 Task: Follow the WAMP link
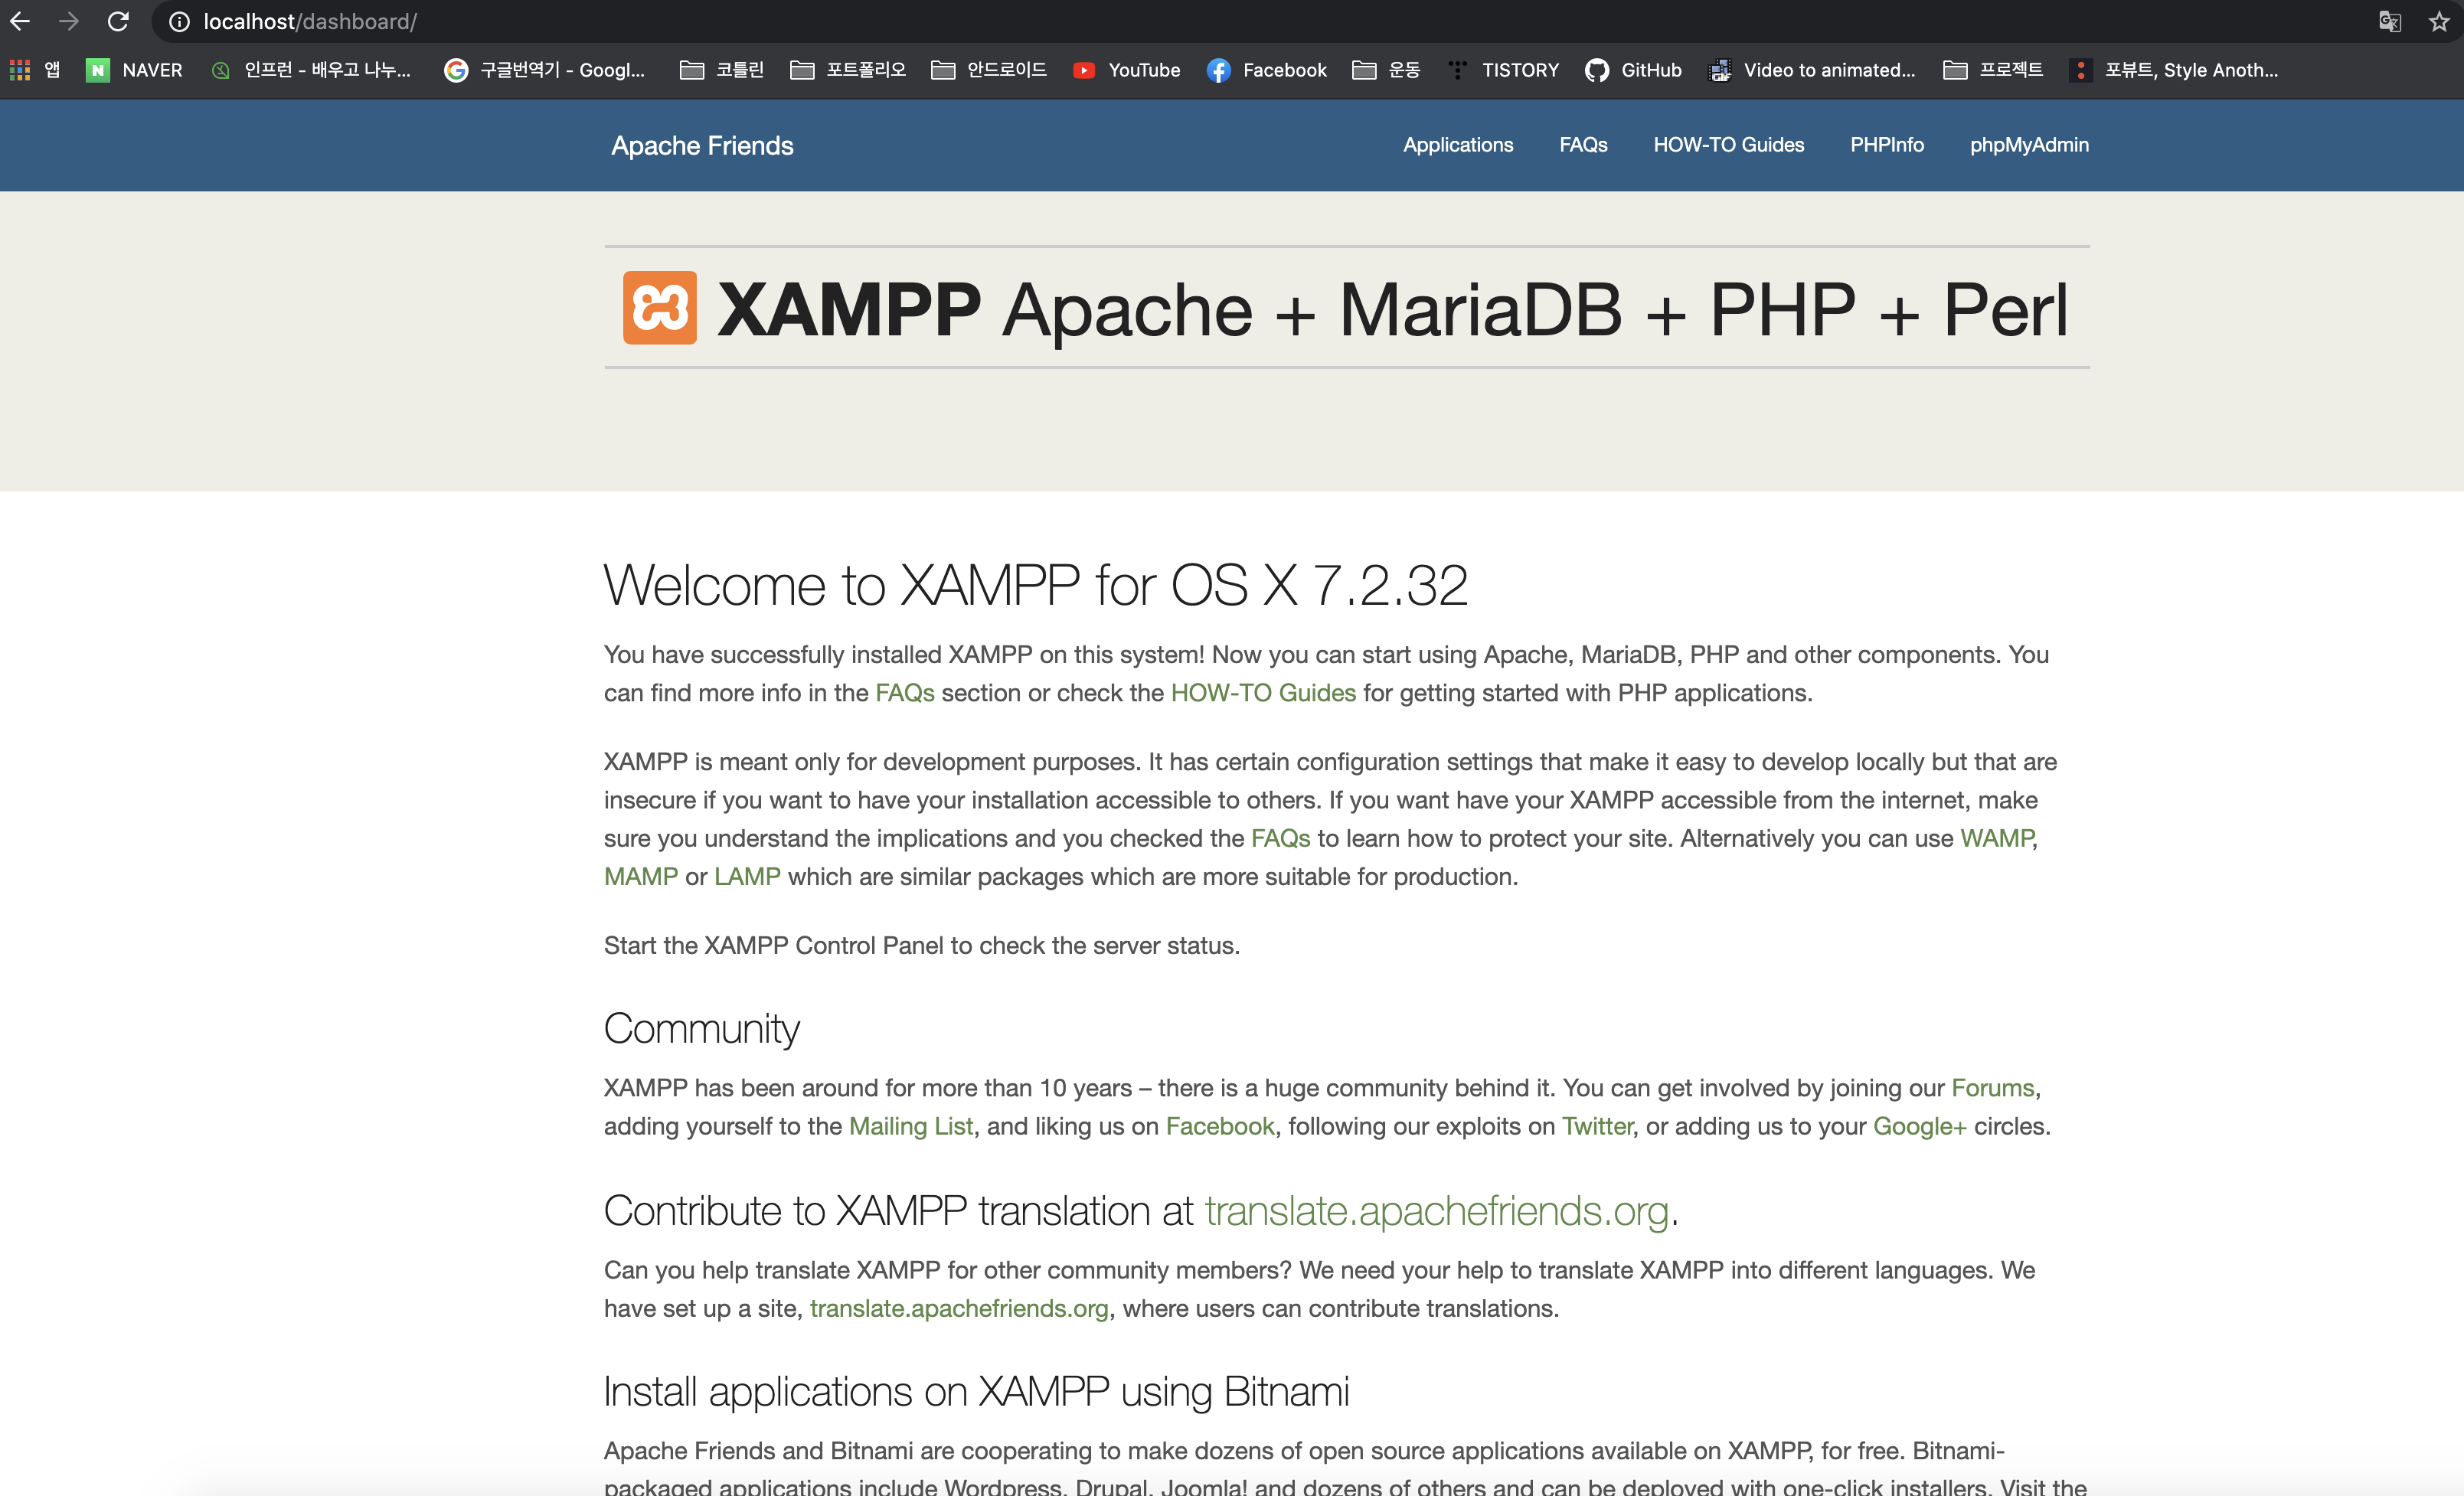(1996, 838)
